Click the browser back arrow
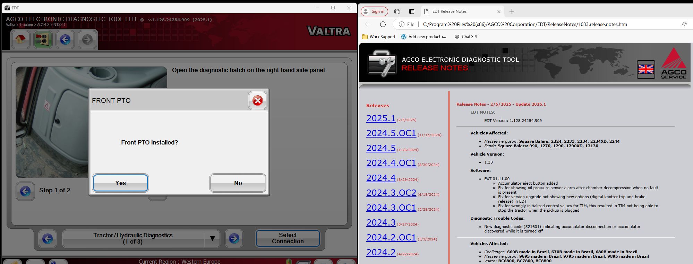 [368, 24]
